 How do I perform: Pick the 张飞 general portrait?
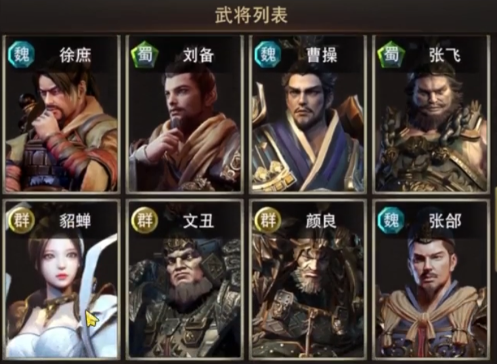[x=431, y=114]
